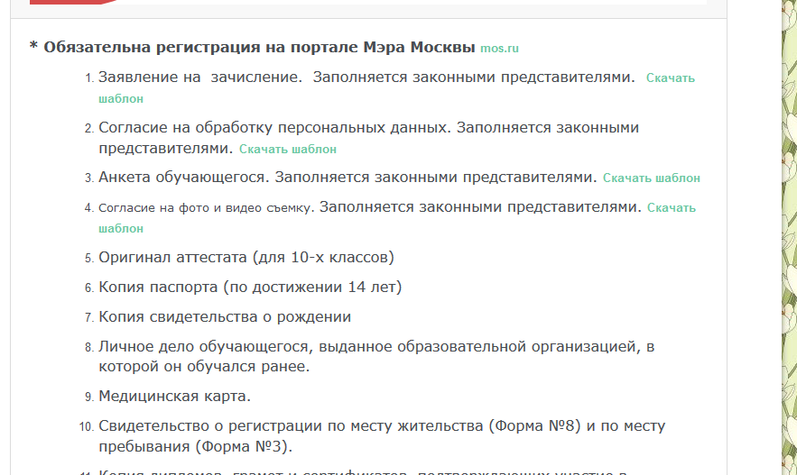Click the 'Анкета обучающегося' list item text
Image resolution: width=797 pixels, height=475 pixels.
183,178
